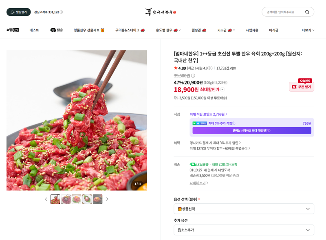This screenshot has width=326, height=240.
Task: Click the store logo at top center
Action: (x=161, y=12)
